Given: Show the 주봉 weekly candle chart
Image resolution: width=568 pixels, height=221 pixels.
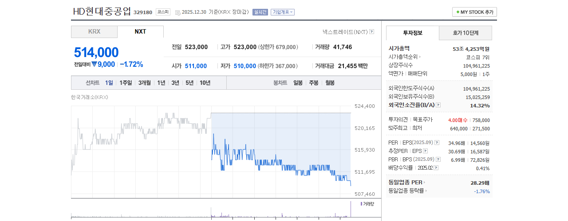Looking at the screenshot, I should (314, 83).
